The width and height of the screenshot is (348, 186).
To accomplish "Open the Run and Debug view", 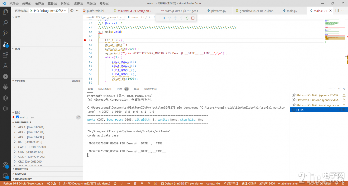I will point(5,44).
